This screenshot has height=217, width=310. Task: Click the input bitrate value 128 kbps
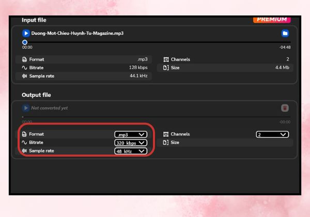(138, 67)
